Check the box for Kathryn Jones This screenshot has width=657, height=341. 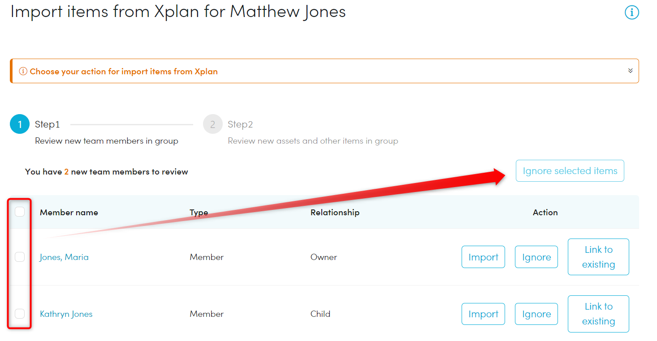pyautogui.click(x=20, y=314)
